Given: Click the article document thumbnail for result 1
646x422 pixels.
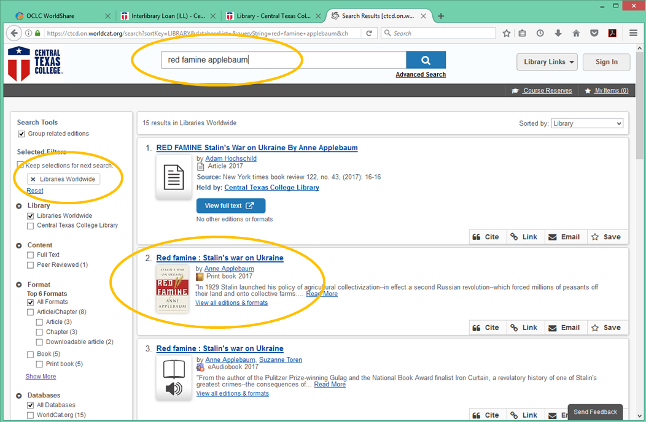Looking at the screenshot, I should pyautogui.click(x=173, y=177).
